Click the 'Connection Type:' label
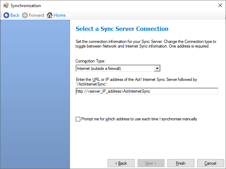 pyautogui.click(x=91, y=61)
